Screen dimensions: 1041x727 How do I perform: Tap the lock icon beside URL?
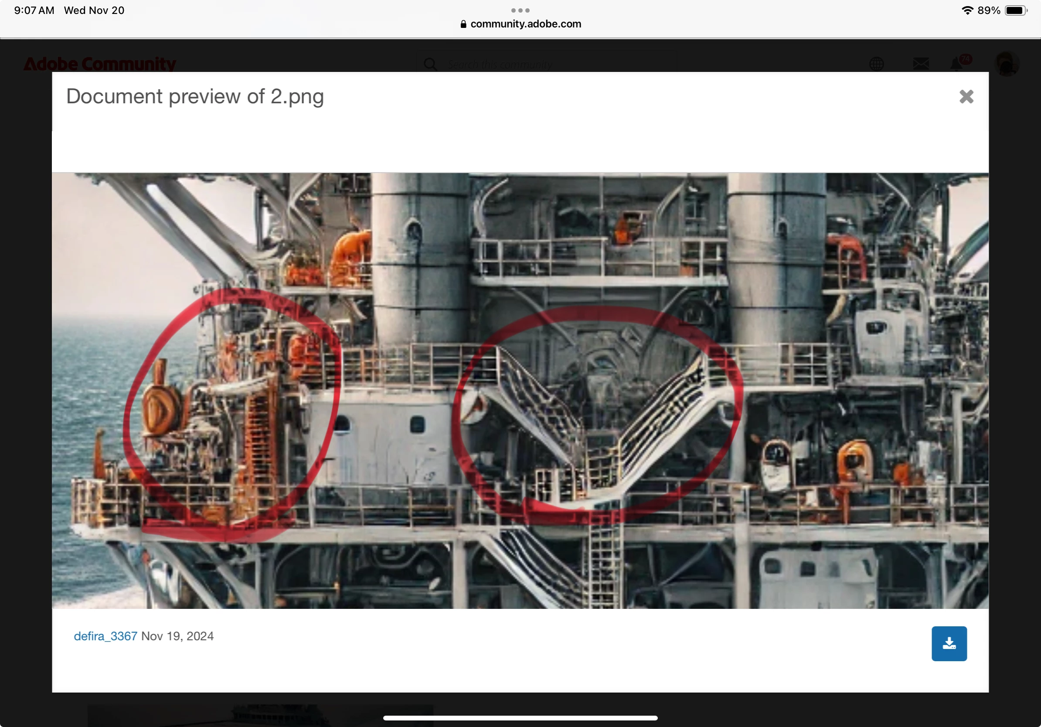click(463, 24)
